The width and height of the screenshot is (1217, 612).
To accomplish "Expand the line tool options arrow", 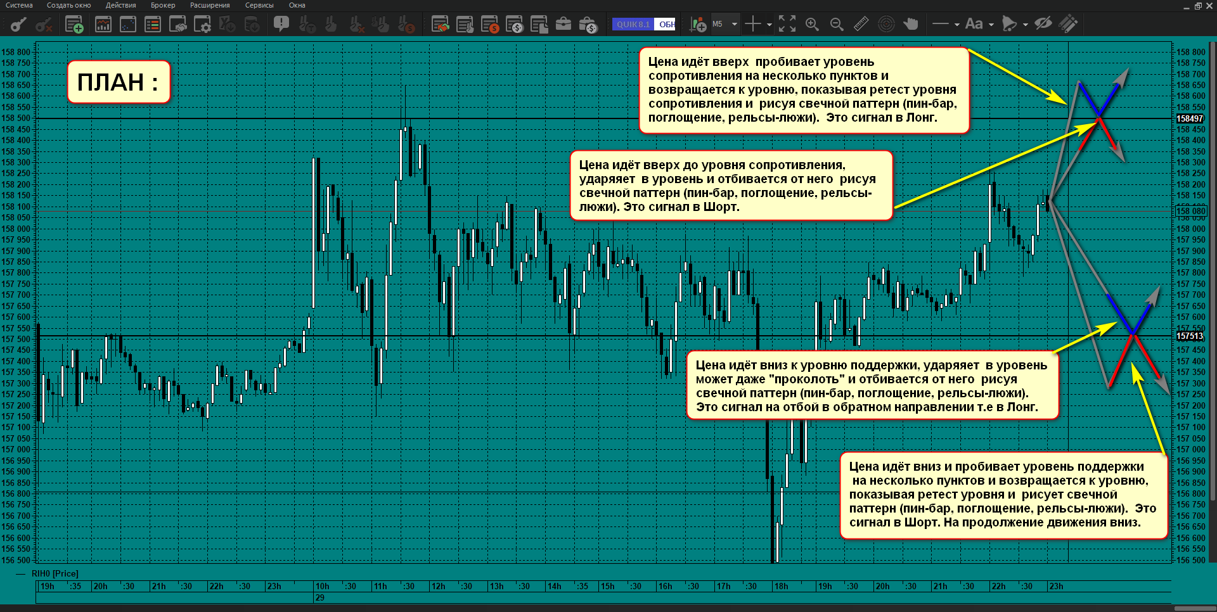I will click(956, 25).
